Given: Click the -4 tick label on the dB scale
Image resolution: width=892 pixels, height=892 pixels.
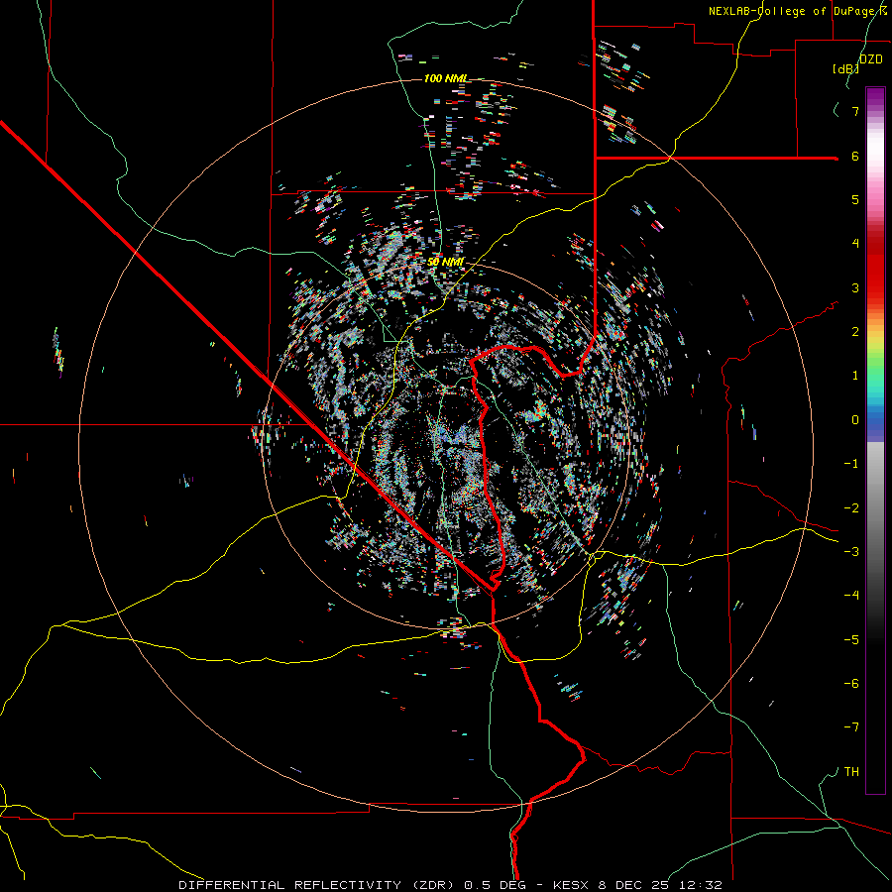Looking at the screenshot, I should tap(851, 595).
